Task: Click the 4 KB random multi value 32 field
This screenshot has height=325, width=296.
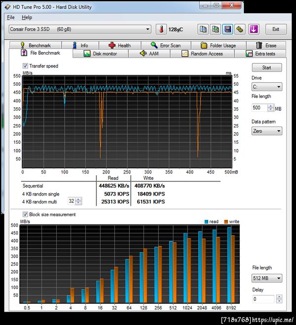Action: [72, 201]
